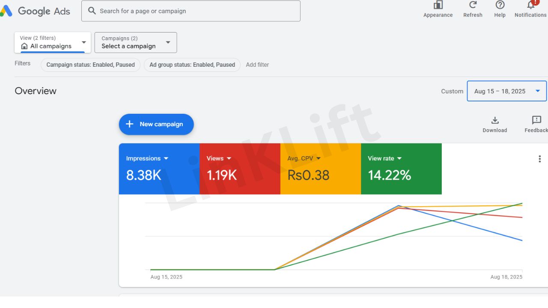548x308 pixels.
Task: Open the Appearance settings icon
Action: click(438, 6)
